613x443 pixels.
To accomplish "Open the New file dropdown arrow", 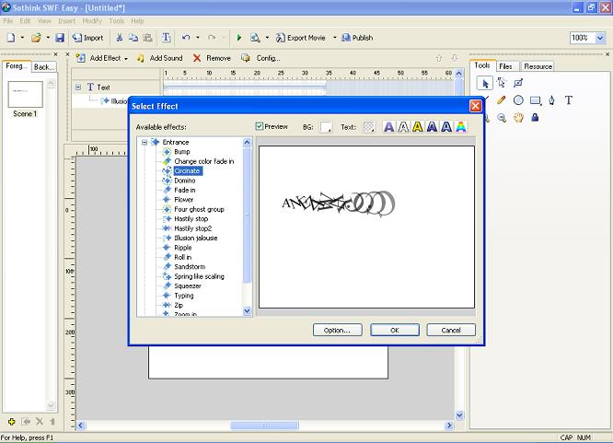I will click(x=22, y=38).
